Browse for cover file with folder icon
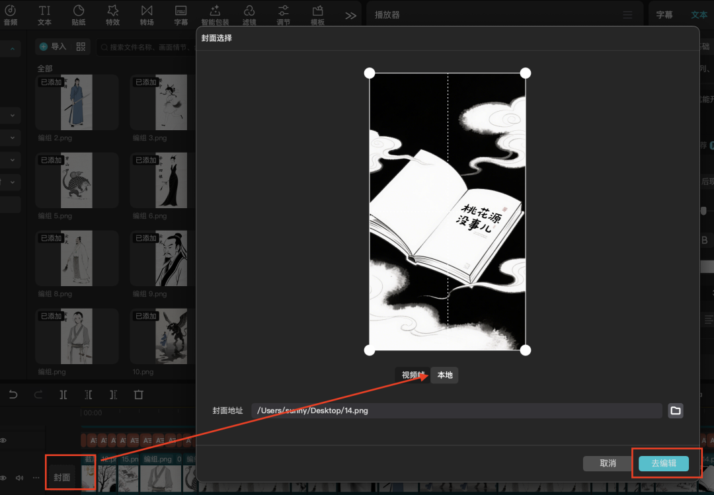 (x=675, y=410)
